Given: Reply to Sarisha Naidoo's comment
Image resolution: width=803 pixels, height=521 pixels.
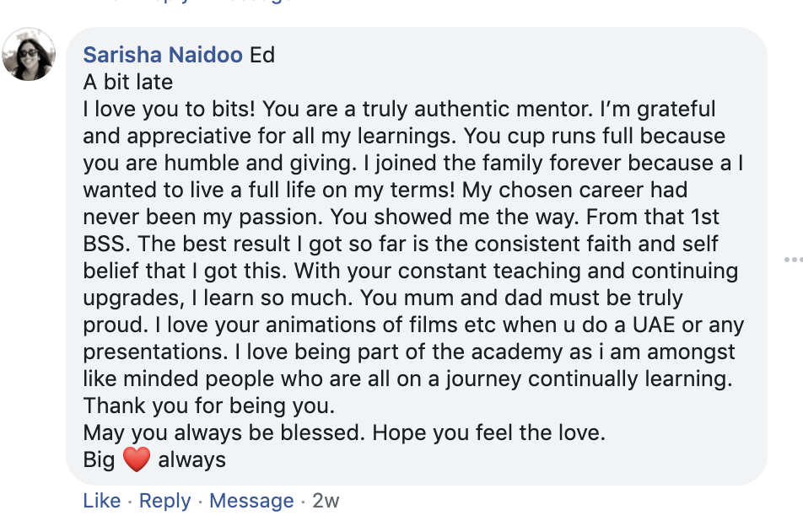Looking at the screenshot, I should pos(165,501).
